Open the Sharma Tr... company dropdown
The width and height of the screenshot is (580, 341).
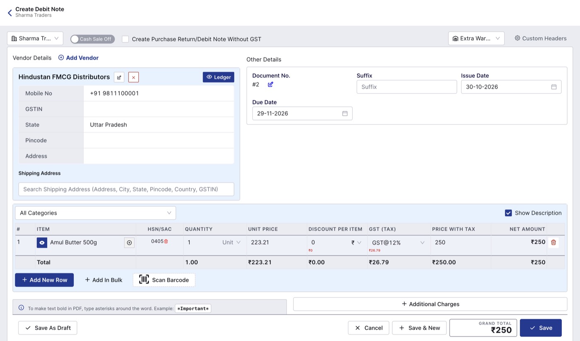(x=35, y=39)
